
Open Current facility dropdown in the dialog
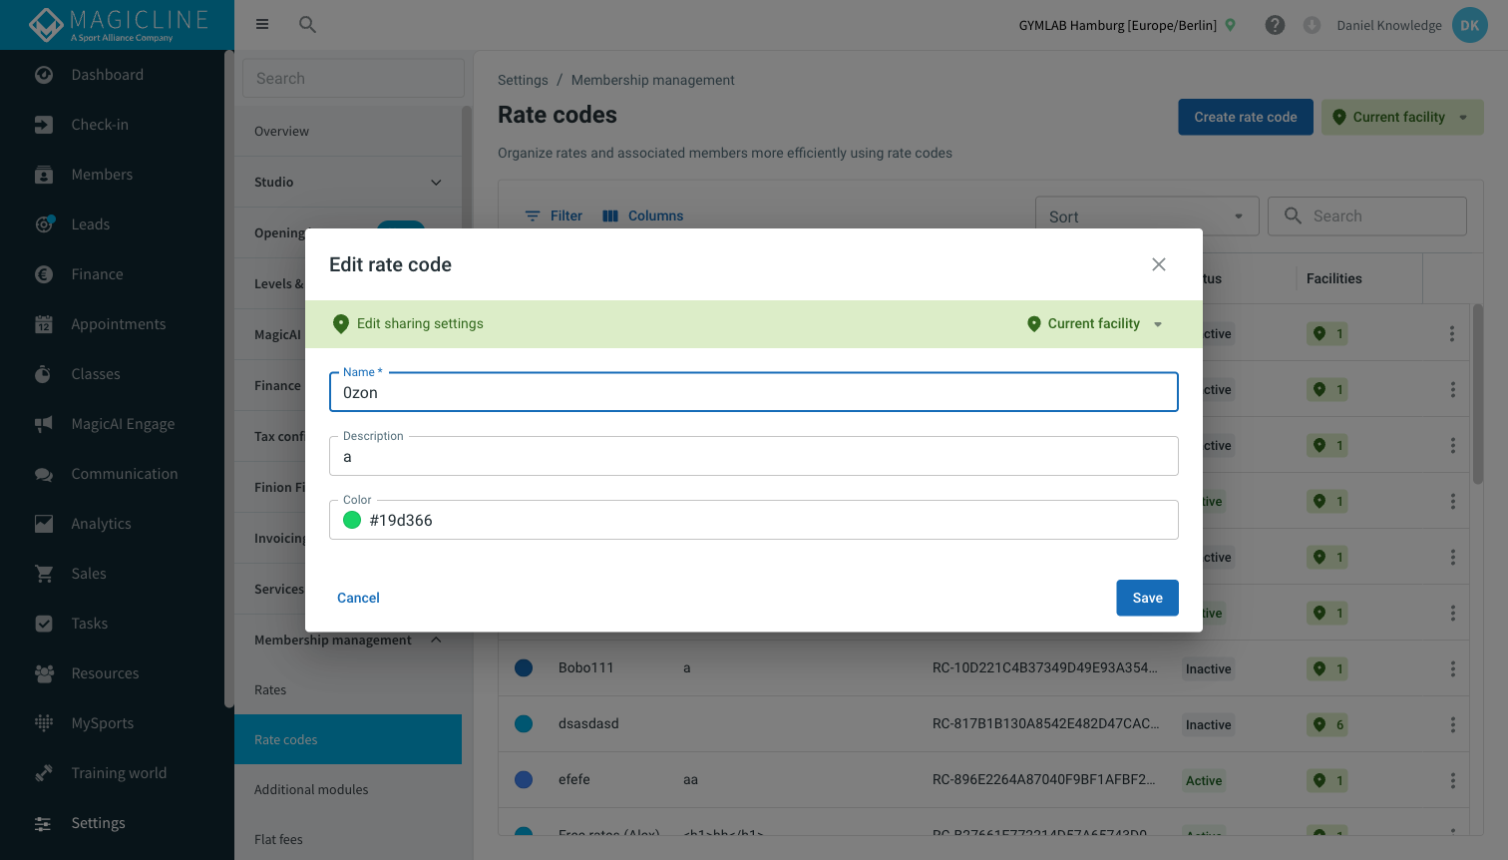(x=1095, y=323)
